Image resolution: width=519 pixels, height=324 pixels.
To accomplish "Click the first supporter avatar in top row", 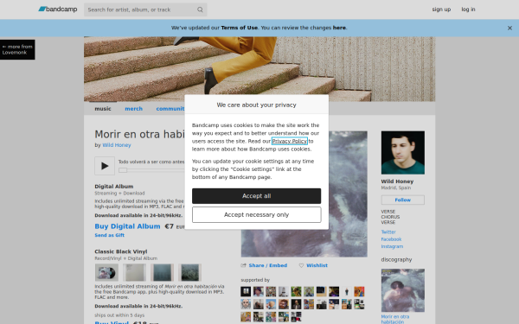I will click(x=246, y=291).
